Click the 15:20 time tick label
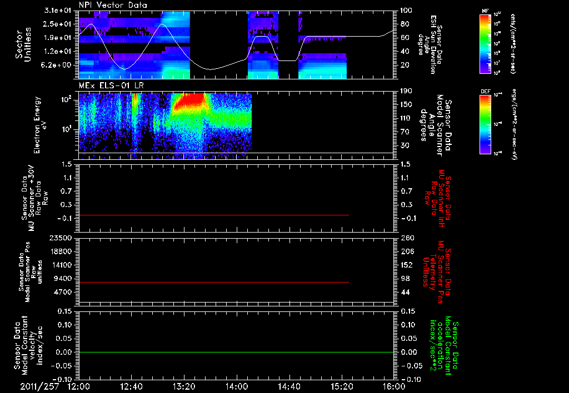The width and height of the screenshot is (569, 393). pyautogui.click(x=342, y=386)
